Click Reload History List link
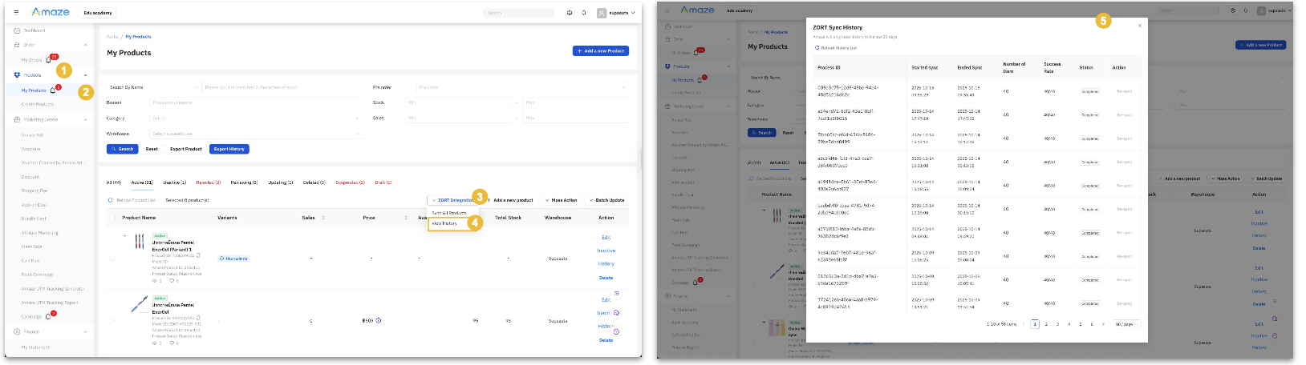 click(x=839, y=48)
